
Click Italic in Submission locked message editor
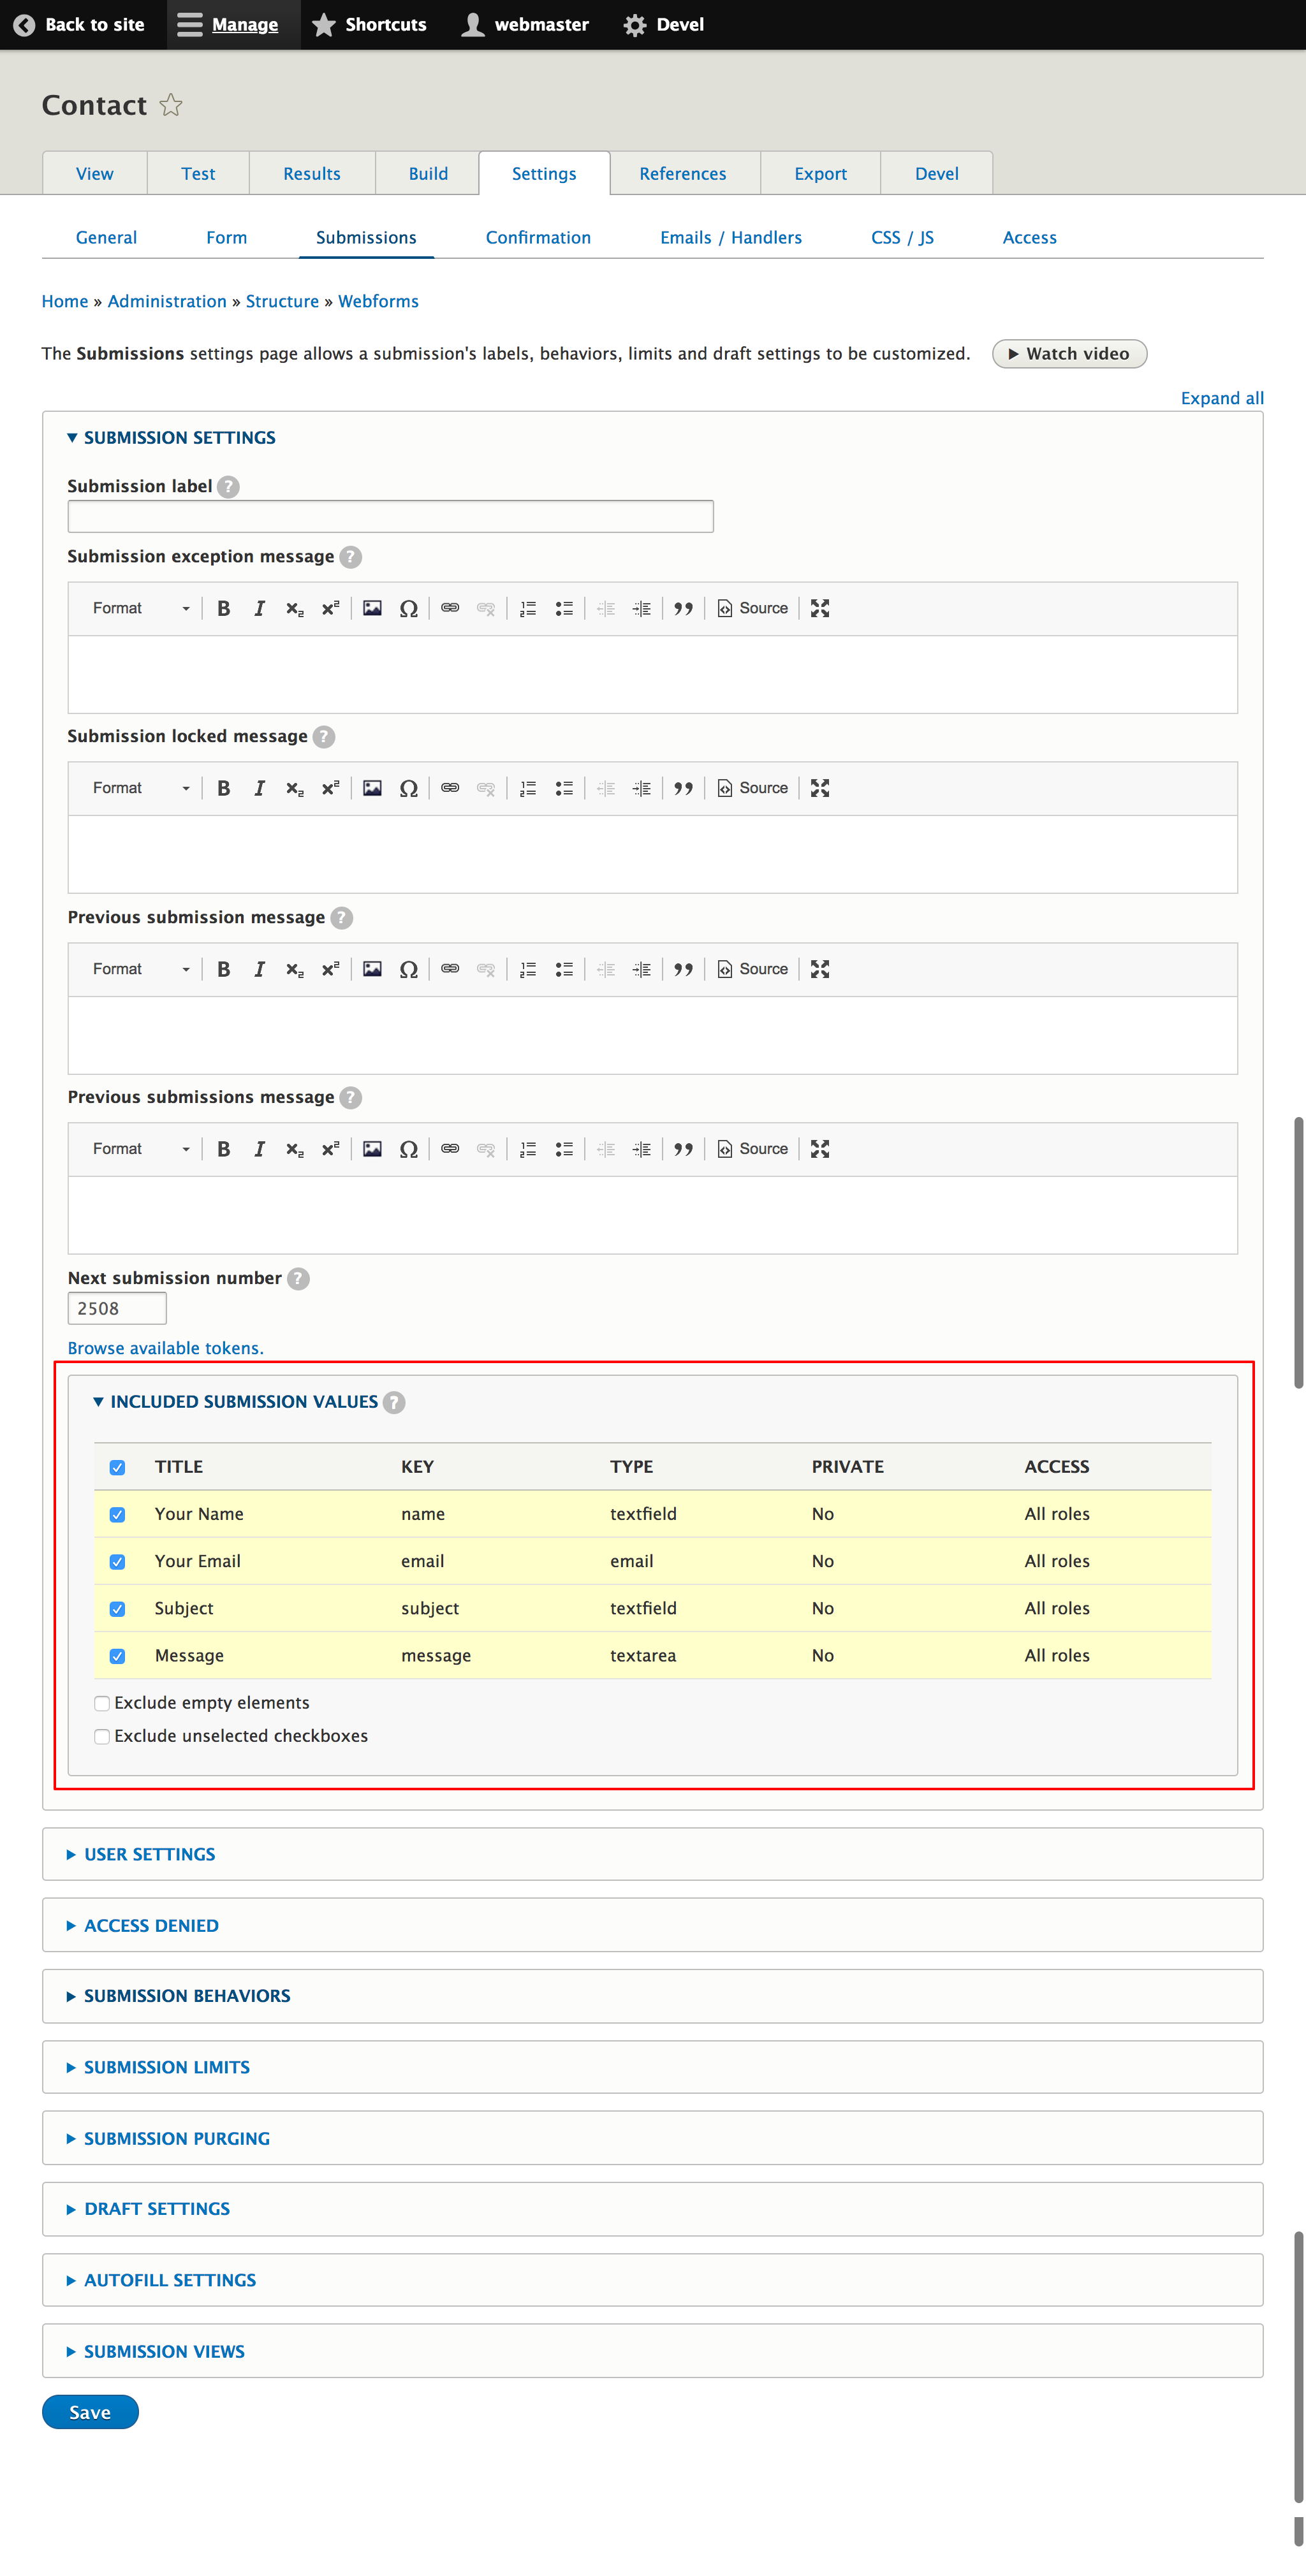(259, 789)
